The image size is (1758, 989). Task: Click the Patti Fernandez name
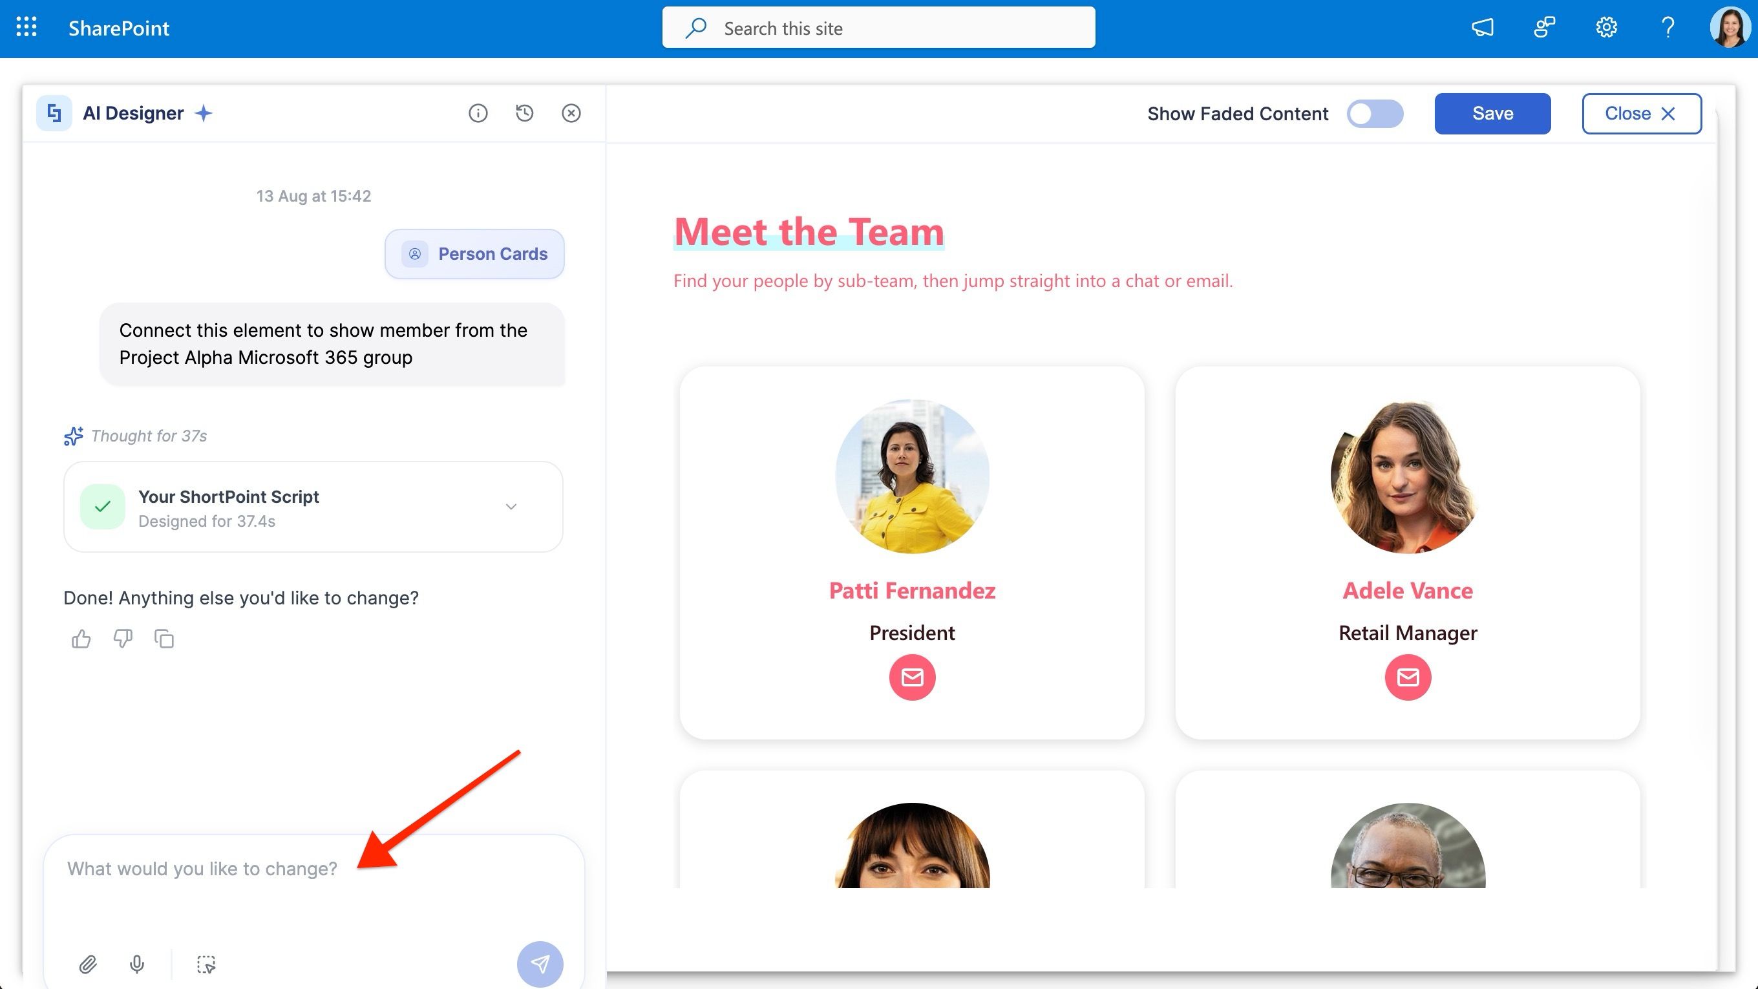pos(912,590)
